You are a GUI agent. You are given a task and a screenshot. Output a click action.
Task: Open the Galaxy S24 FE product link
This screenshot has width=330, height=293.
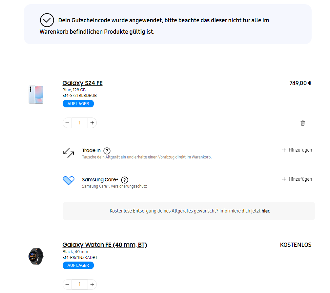coord(83,83)
